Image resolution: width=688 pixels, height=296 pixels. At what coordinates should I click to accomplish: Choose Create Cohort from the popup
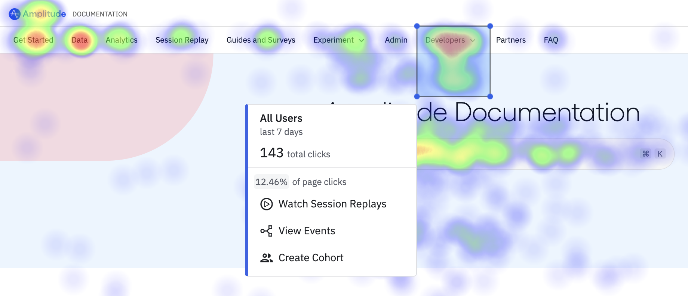tap(311, 258)
